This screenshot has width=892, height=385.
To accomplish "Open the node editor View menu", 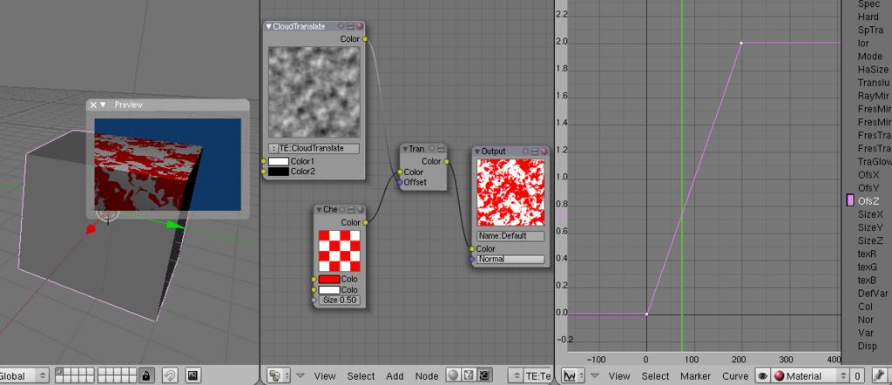I will click(324, 376).
